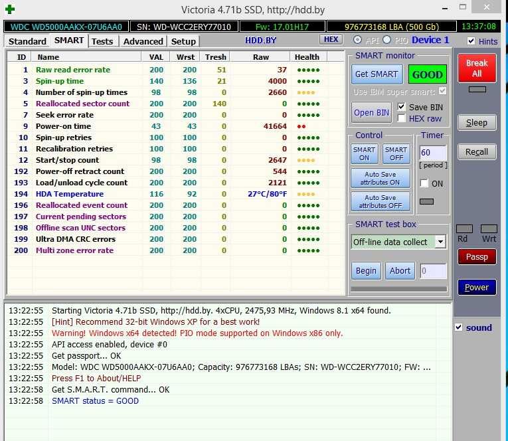Click the SMART OFF button

tap(396, 154)
